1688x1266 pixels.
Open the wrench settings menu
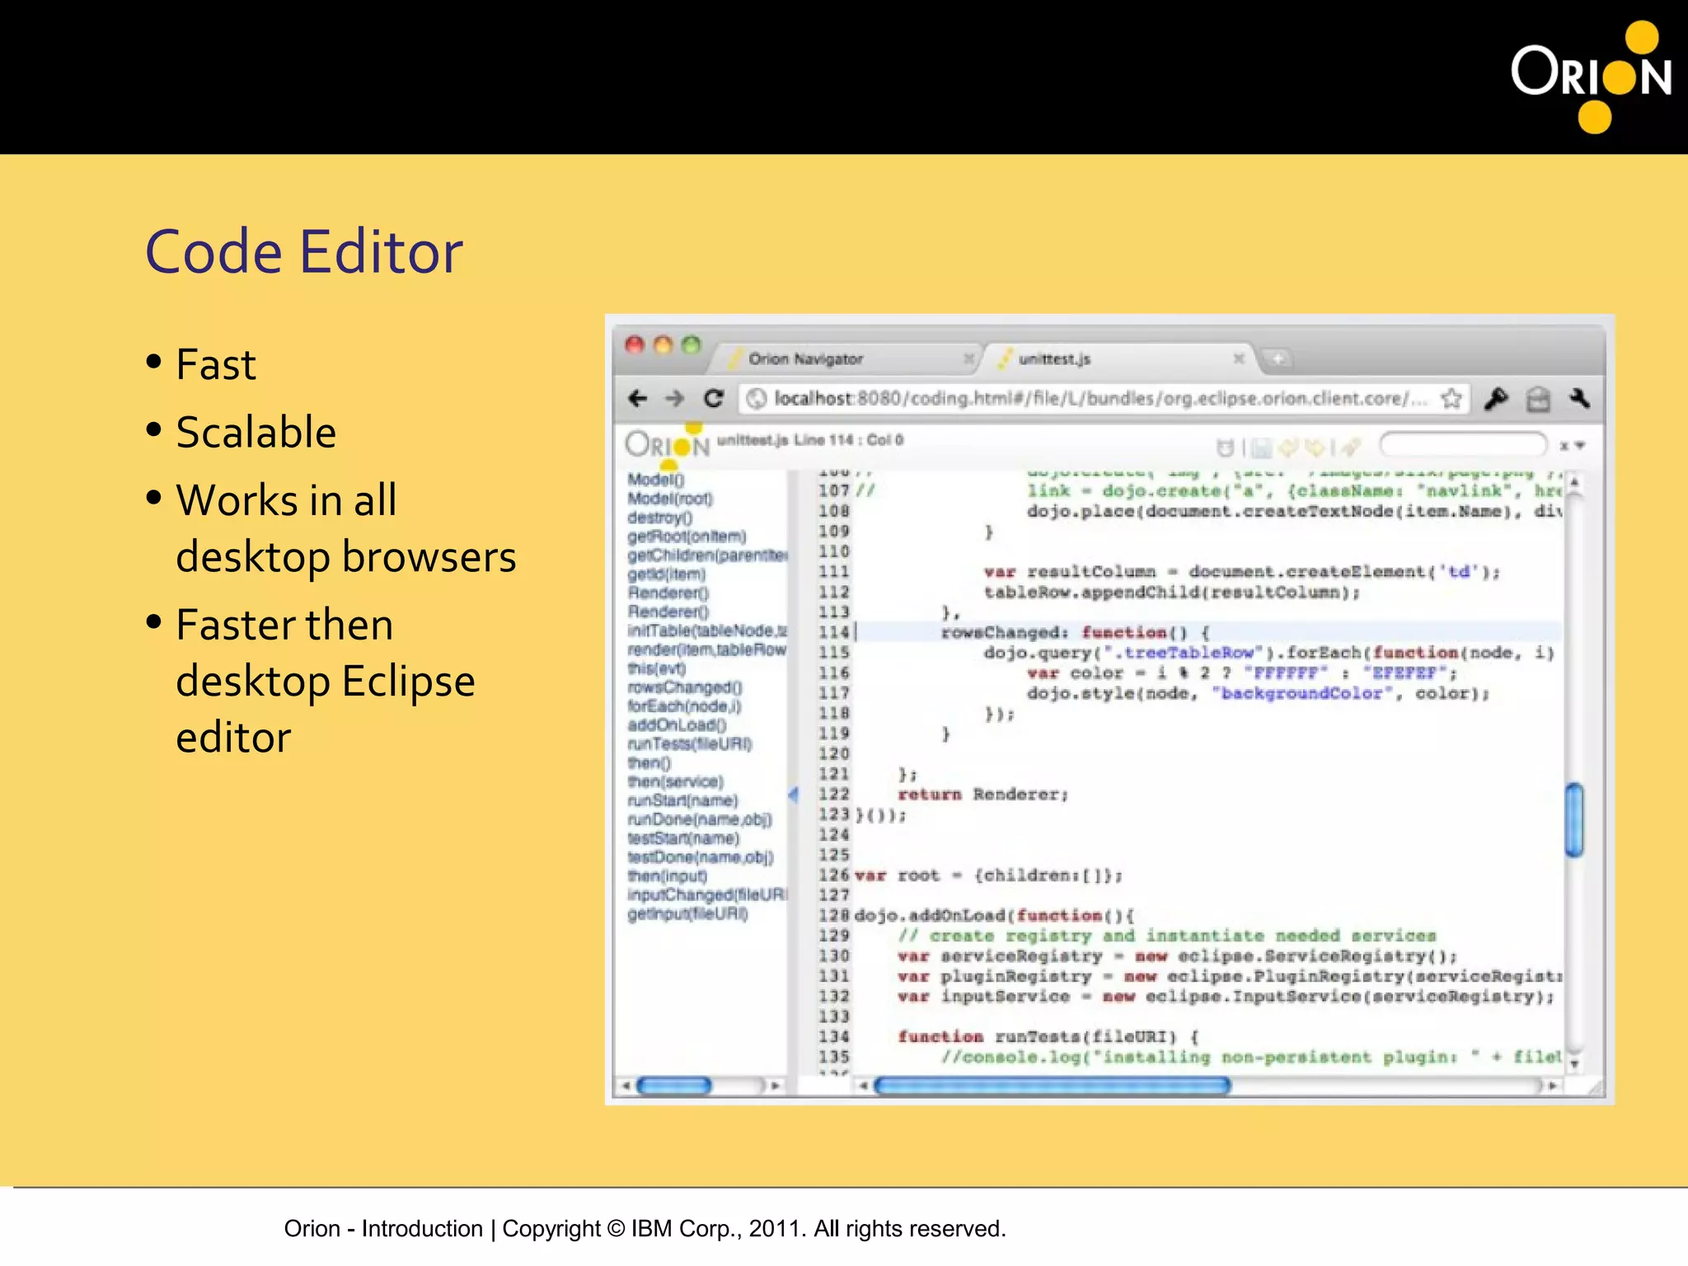[1580, 399]
